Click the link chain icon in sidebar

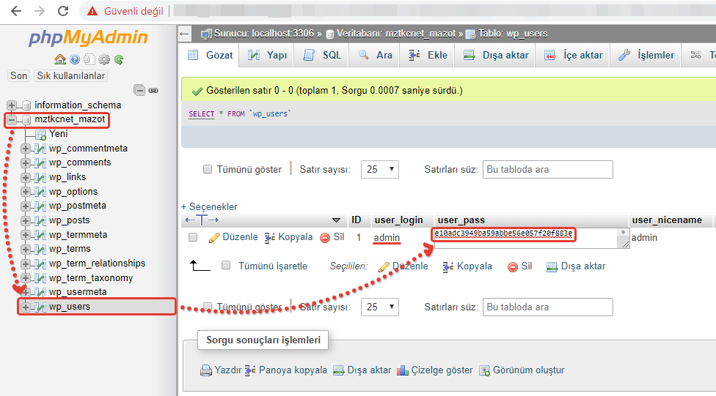pyautogui.click(x=153, y=90)
